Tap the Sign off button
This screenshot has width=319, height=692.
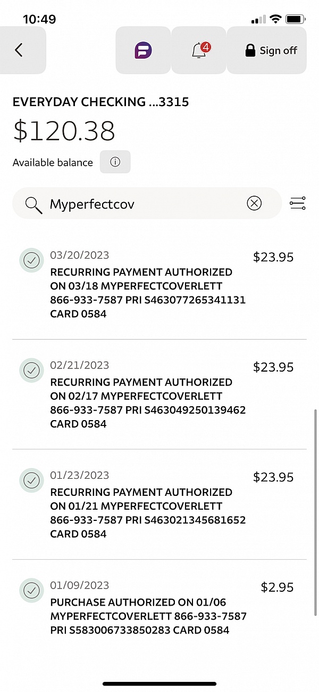click(x=271, y=51)
